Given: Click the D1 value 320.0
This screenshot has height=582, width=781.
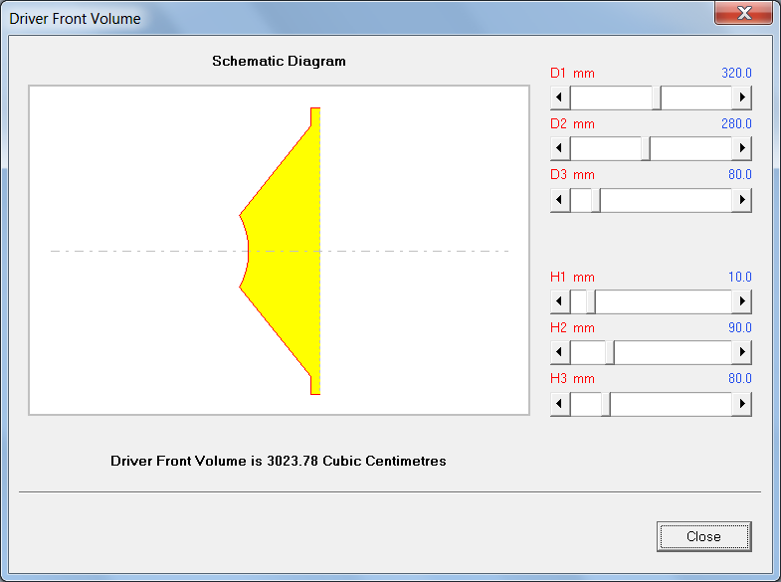Looking at the screenshot, I should pyautogui.click(x=736, y=74).
